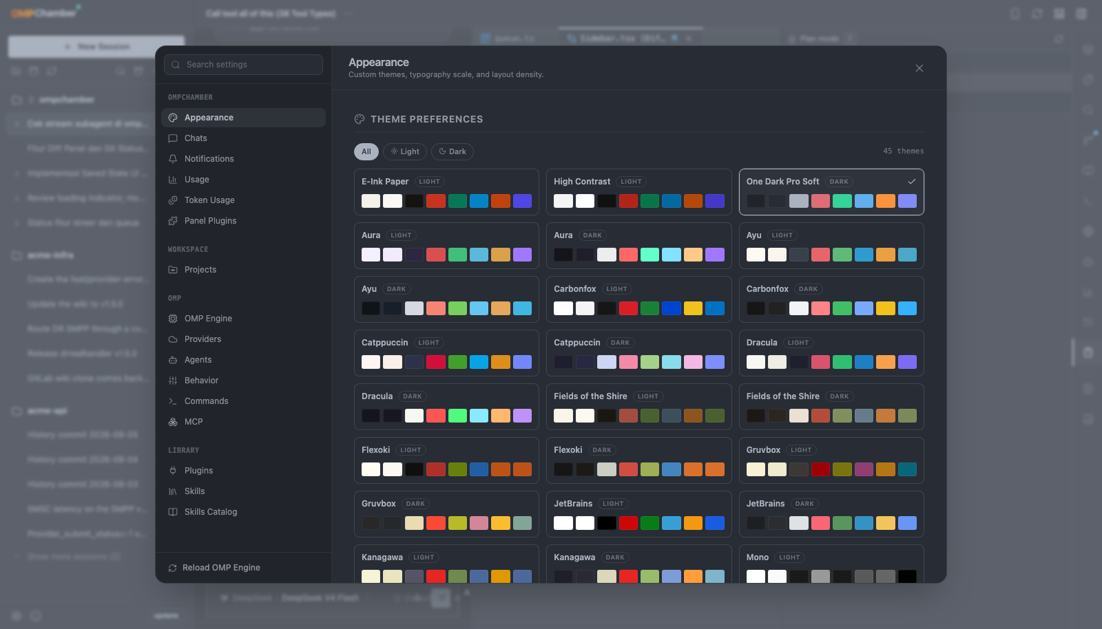Open Agents robot icon
This screenshot has width=1102, height=629.
click(173, 360)
